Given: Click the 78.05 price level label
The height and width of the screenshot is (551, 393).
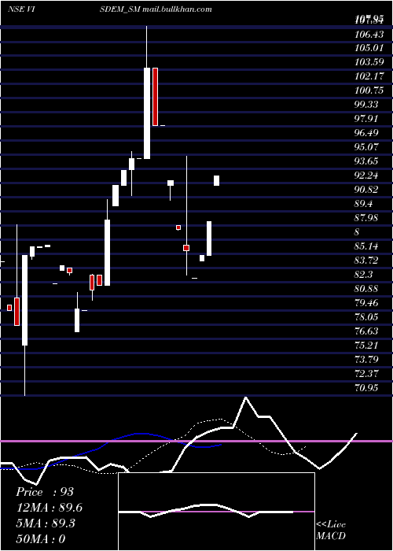Looking at the screenshot, I should (366, 317).
